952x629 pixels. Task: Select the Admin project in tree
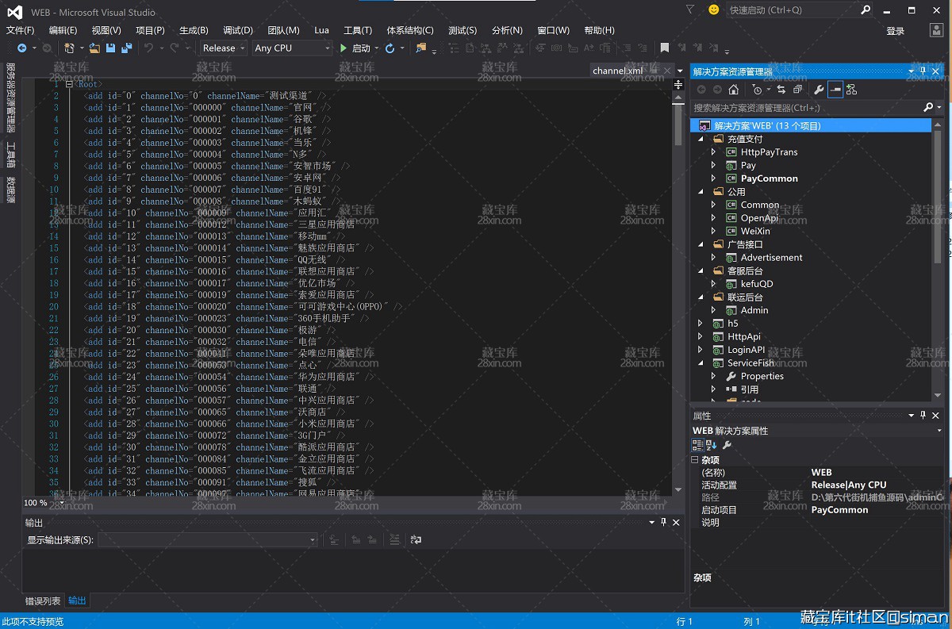pos(754,310)
